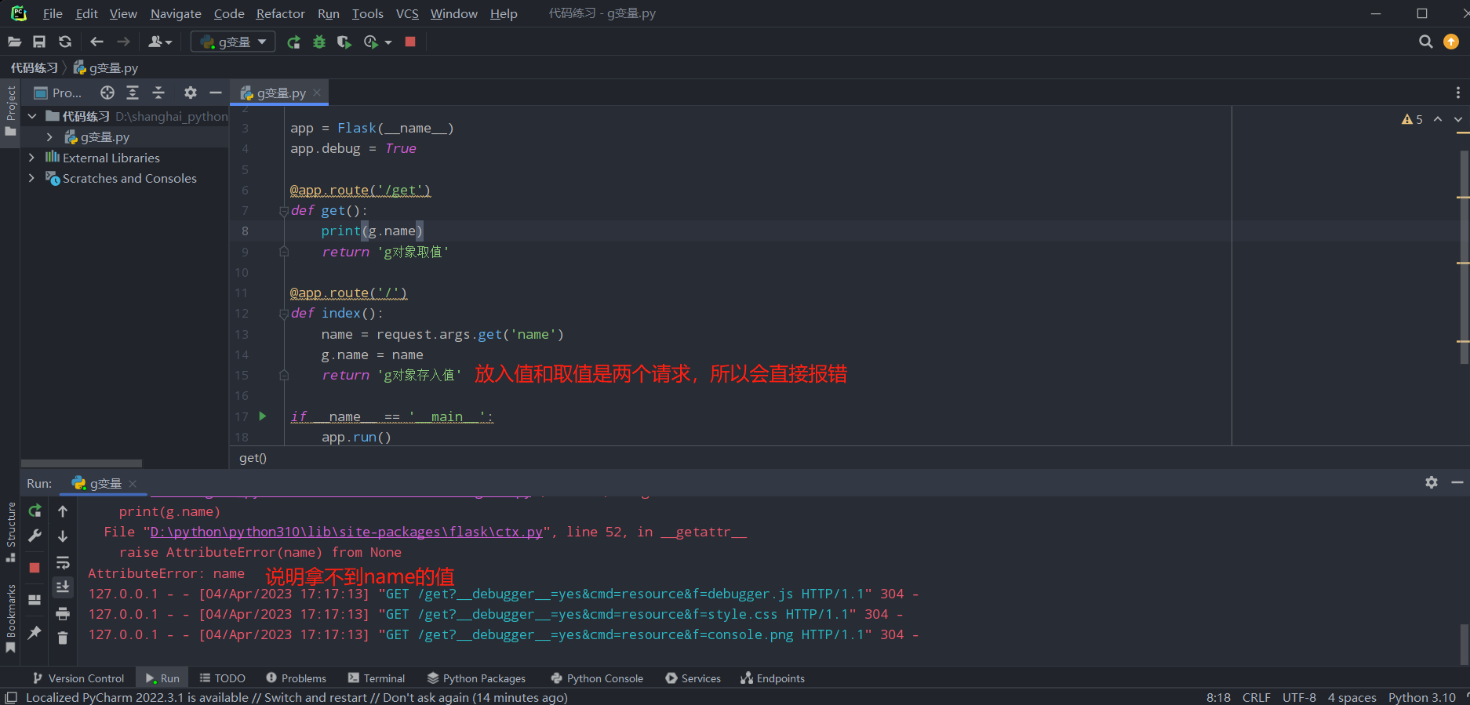Open run configuration wrench in Run panel
Screen dimensions: 1470x705
click(35, 536)
